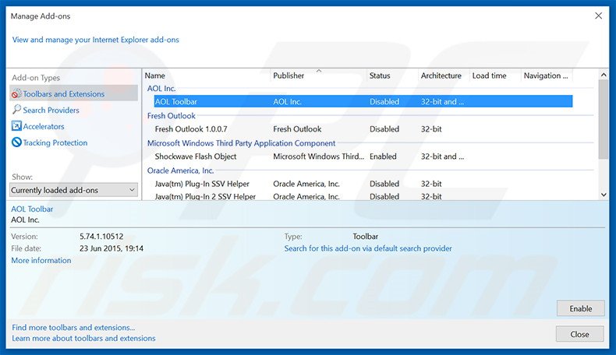Open Find more toolbars and extensions link
This screenshot has height=355, width=616.
pyautogui.click(x=73, y=327)
